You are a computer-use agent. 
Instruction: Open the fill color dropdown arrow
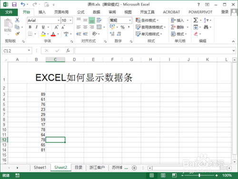pos(48,34)
